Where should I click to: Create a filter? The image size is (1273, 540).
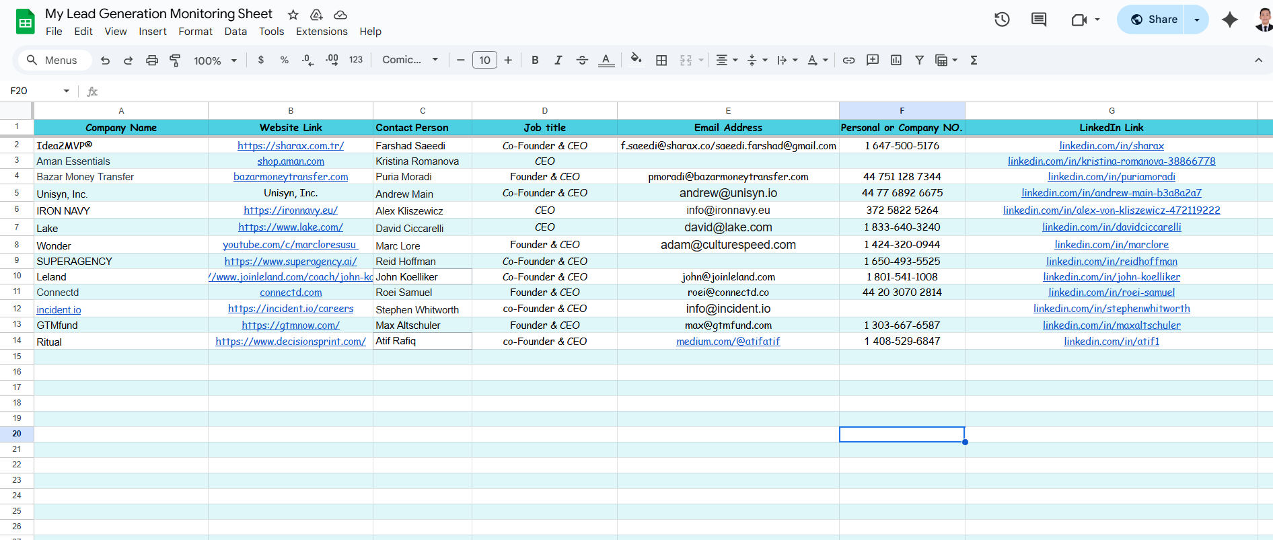click(x=919, y=61)
